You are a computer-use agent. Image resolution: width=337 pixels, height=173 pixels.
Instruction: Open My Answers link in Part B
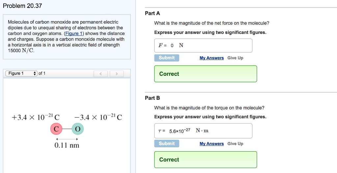(x=212, y=144)
